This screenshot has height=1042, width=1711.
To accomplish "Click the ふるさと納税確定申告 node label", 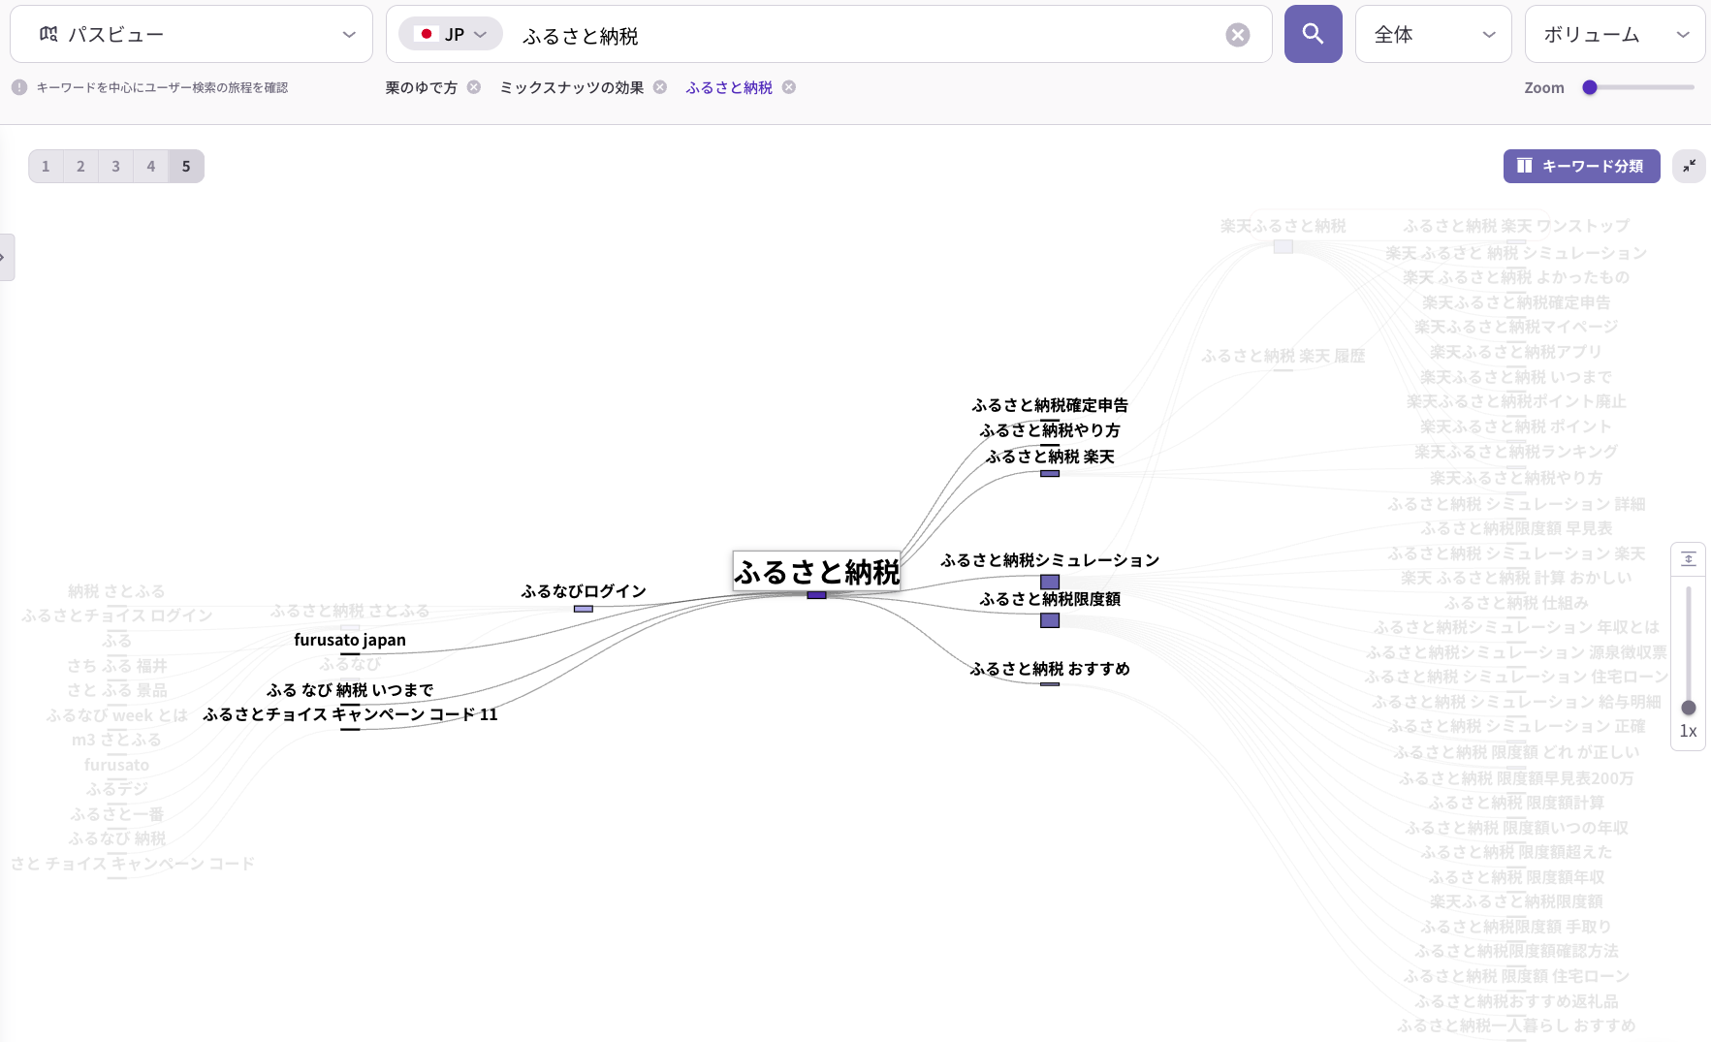I will coord(1050,405).
